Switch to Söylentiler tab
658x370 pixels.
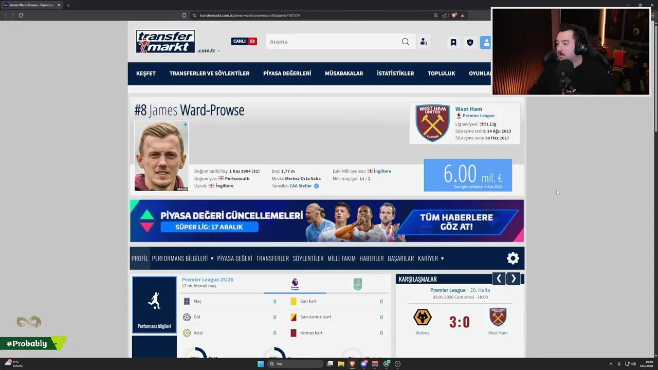[x=308, y=258]
